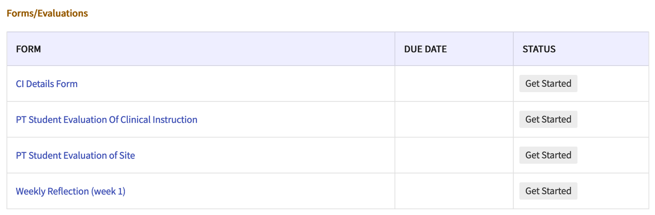This screenshot has width=655, height=215.
Task: Open PT Student Evaluation of Site link
Action: 75,155
